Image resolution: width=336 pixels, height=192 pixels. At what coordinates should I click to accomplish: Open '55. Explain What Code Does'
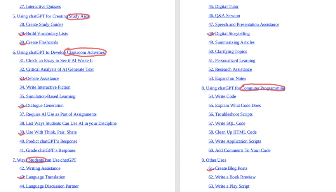(x=235, y=105)
